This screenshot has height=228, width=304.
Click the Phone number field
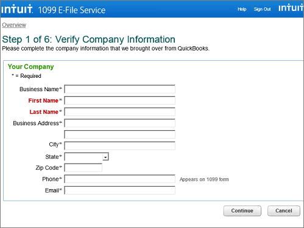pos(119,179)
